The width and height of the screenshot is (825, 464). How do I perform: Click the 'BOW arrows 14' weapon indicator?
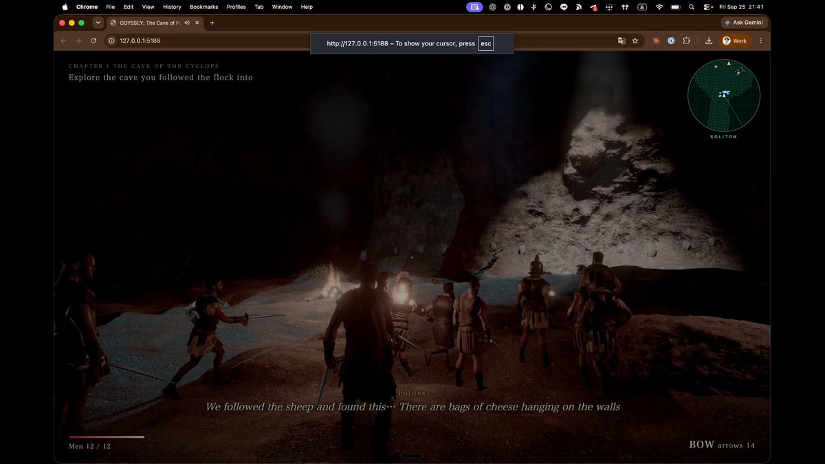click(722, 445)
